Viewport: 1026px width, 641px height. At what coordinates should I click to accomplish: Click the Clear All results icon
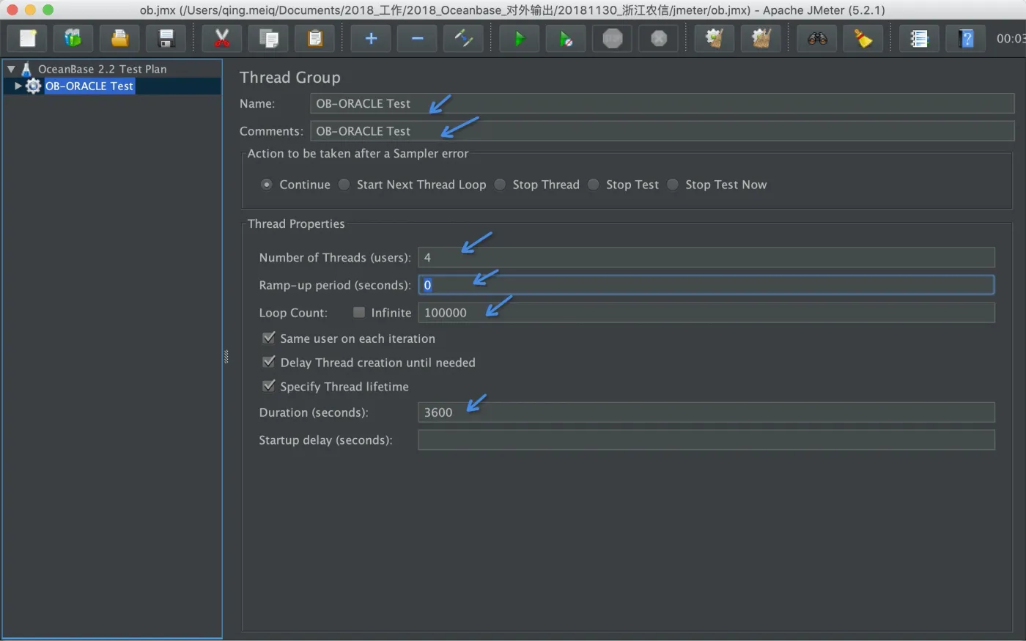tap(761, 38)
